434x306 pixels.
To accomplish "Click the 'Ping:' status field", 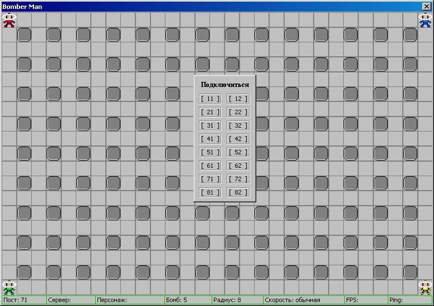I will [410, 300].
